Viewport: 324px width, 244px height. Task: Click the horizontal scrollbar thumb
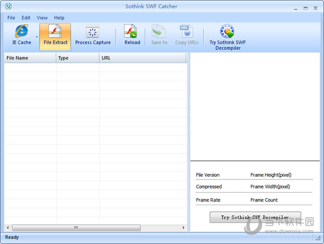[x=76, y=228]
